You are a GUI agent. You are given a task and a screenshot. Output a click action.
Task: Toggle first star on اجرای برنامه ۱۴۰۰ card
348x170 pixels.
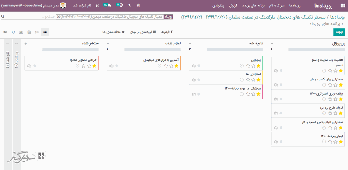[x=341, y=142]
